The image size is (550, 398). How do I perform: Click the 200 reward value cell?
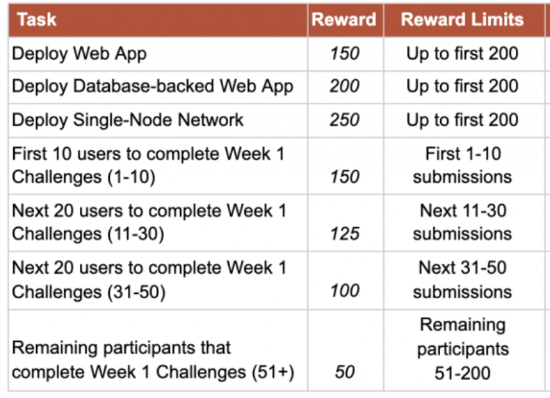tap(345, 86)
